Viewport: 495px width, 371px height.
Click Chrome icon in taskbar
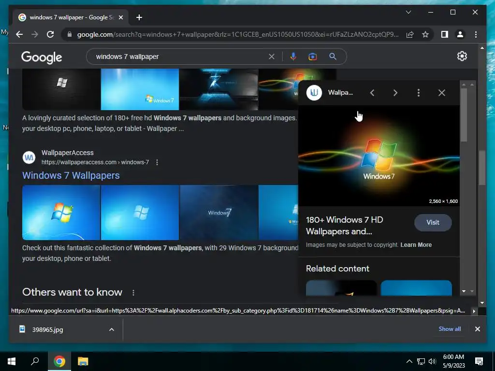pyautogui.click(x=59, y=361)
